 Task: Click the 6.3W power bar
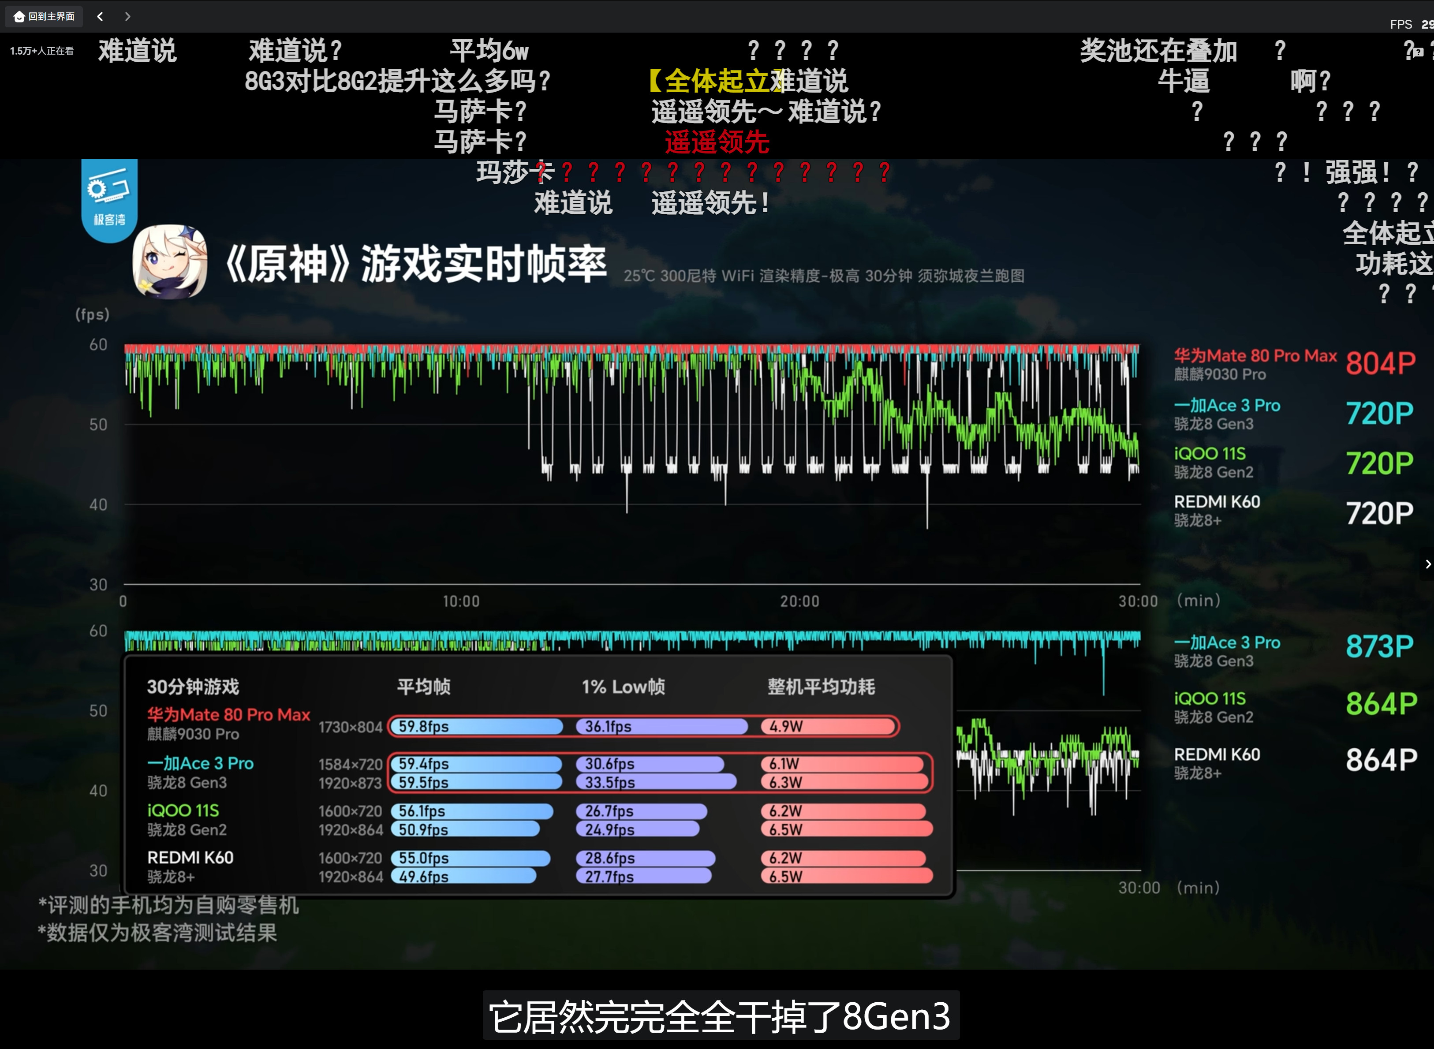click(844, 782)
